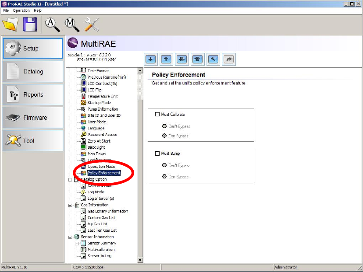This screenshot has width=363, height=272.
Task: Select Zero At Start tree item
Action: point(99,141)
